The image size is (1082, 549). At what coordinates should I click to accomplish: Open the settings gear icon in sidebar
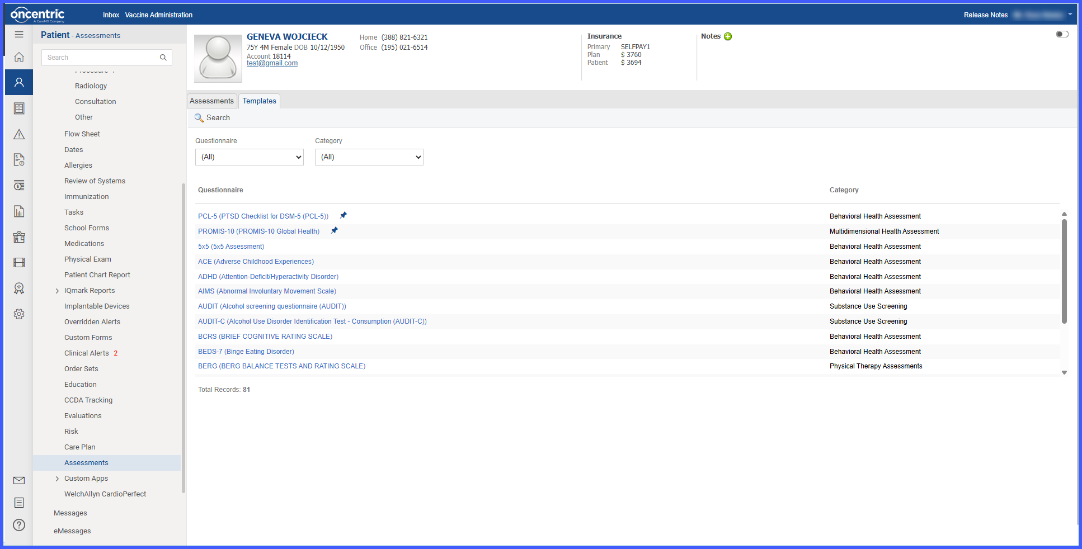coord(19,314)
